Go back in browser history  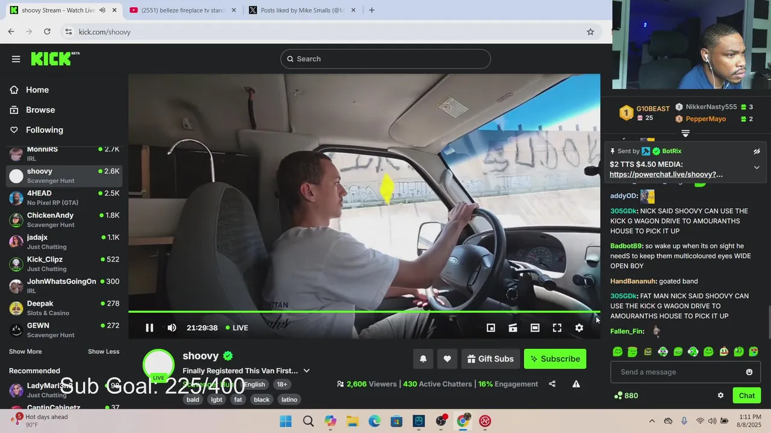pos(11,32)
